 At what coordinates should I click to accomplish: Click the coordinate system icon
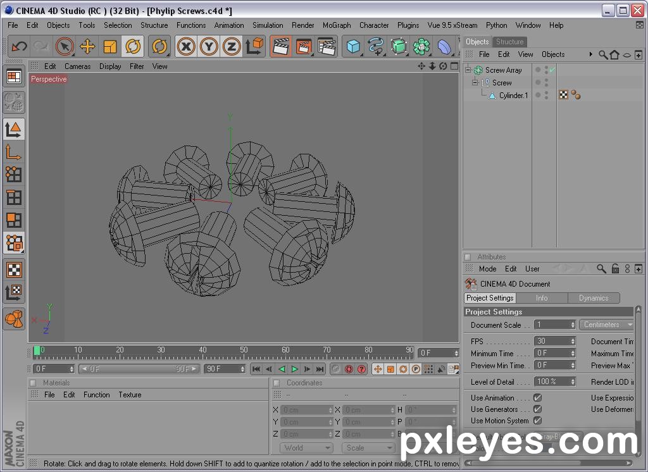pos(254,46)
